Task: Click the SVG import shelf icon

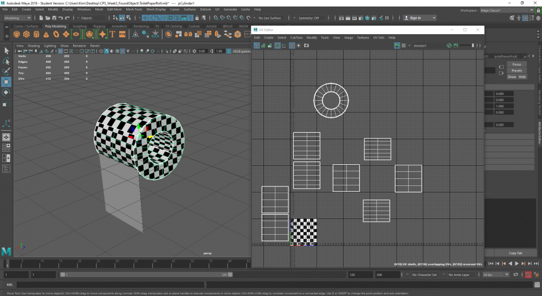Action: (122, 34)
